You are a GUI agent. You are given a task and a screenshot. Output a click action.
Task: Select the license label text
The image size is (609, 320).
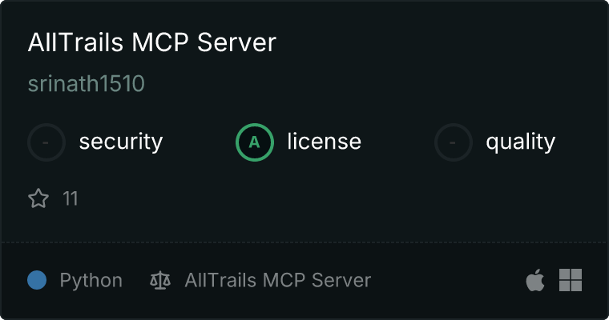coord(324,141)
